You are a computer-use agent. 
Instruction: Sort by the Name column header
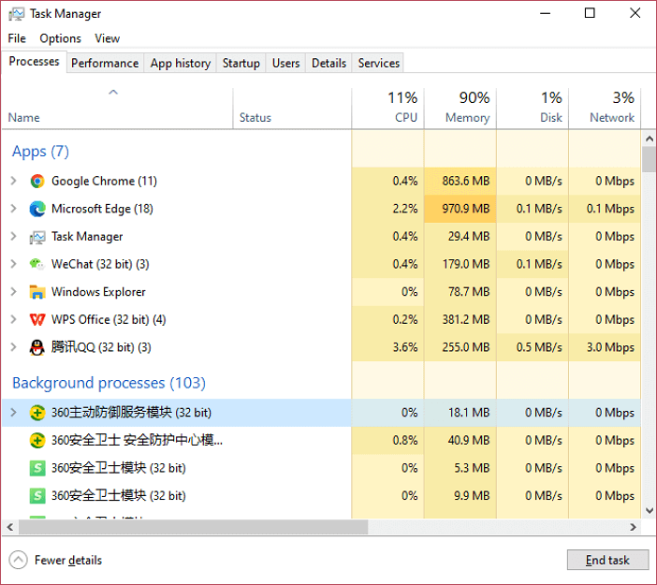pos(117,109)
